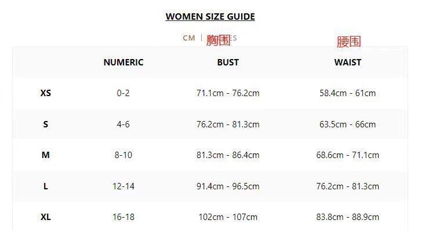Click waist value 68.6cm - 71.1cm

(x=348, y=155)
